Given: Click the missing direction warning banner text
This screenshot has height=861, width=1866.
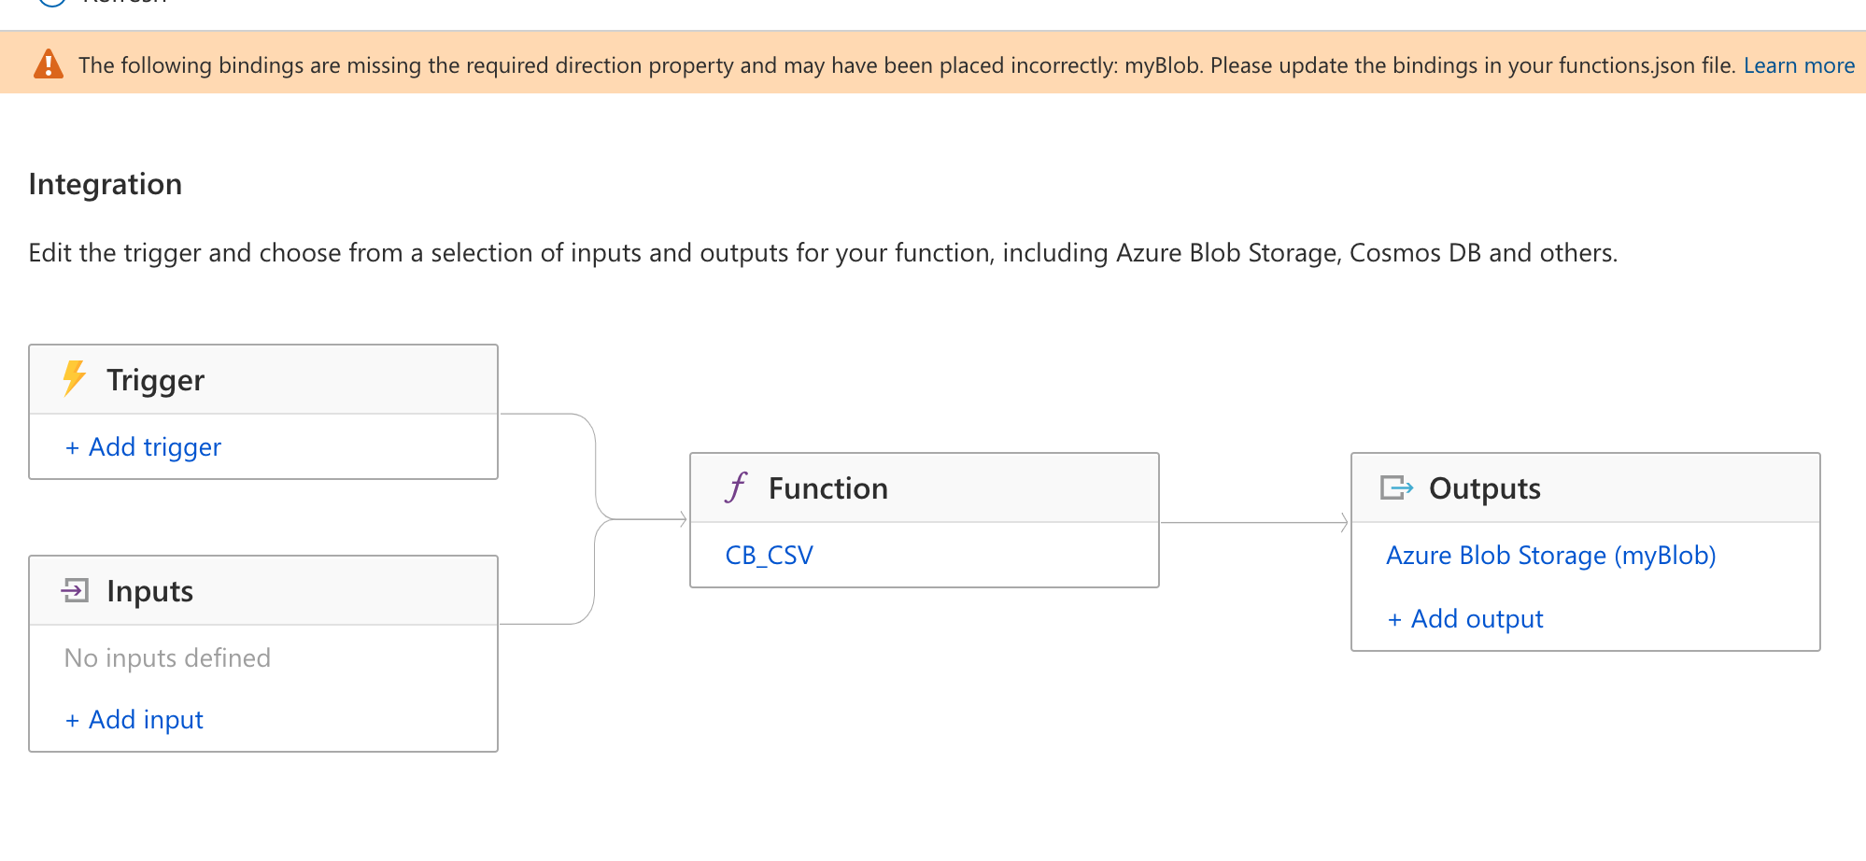Looking at the screenshot, I should click(x=907, y=65).
